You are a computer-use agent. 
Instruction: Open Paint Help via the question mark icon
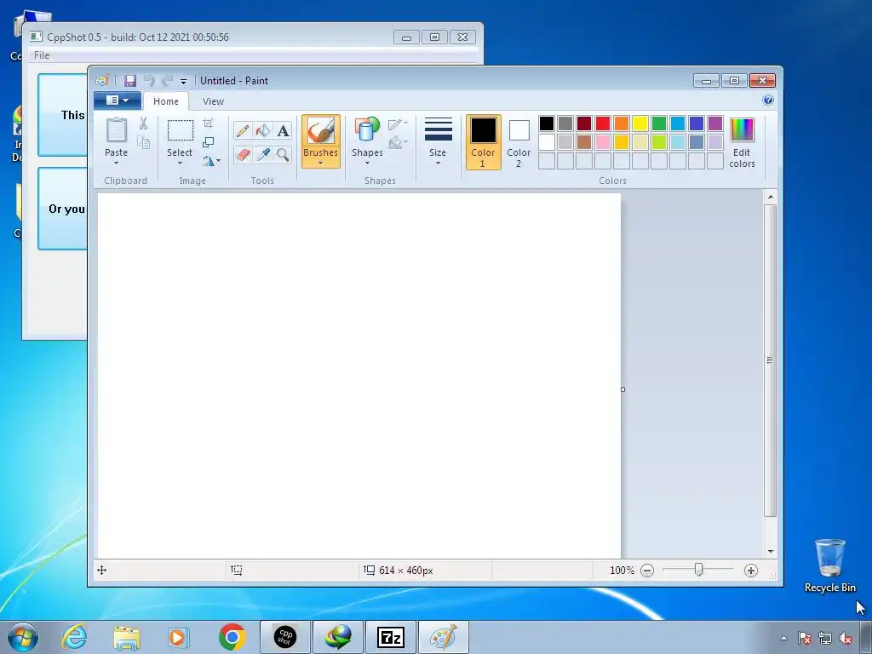coord(768,100)
